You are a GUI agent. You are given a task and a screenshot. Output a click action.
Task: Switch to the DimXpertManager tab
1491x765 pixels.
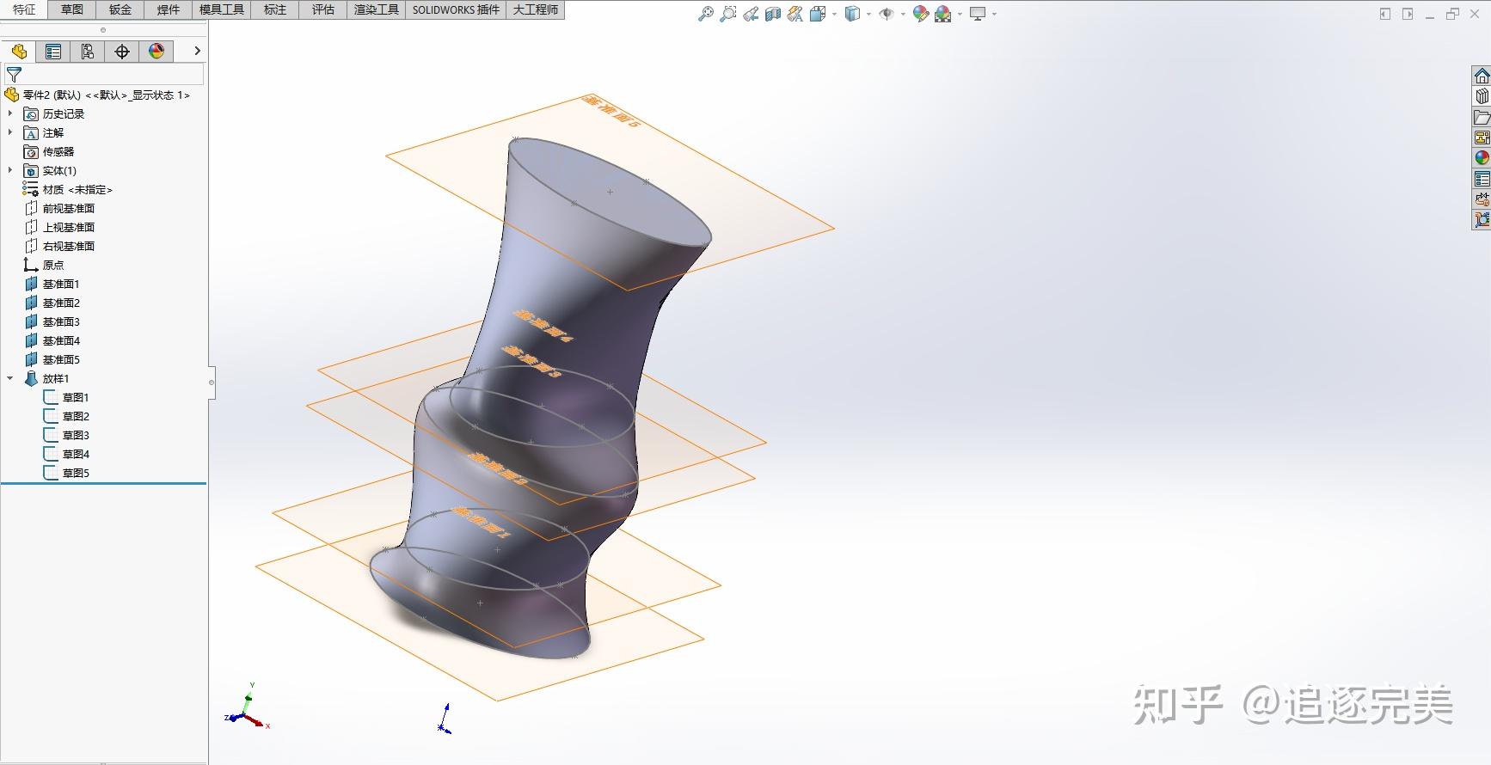tap(122, 52)
